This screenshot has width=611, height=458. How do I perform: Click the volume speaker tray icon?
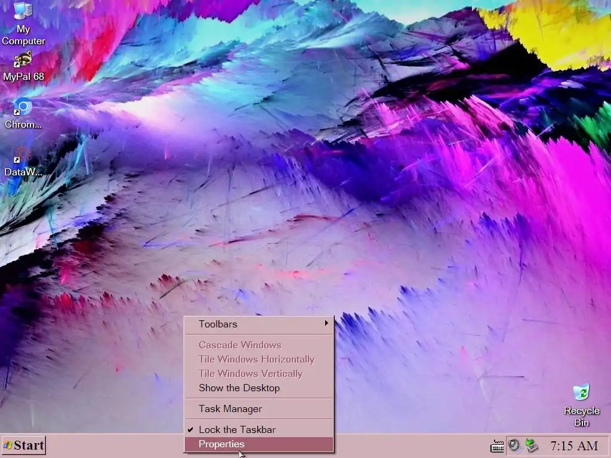point(515,445)
